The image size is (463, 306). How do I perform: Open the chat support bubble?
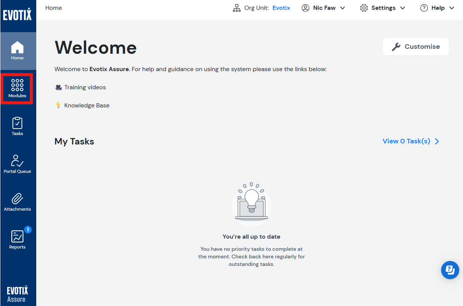point(450,270)
